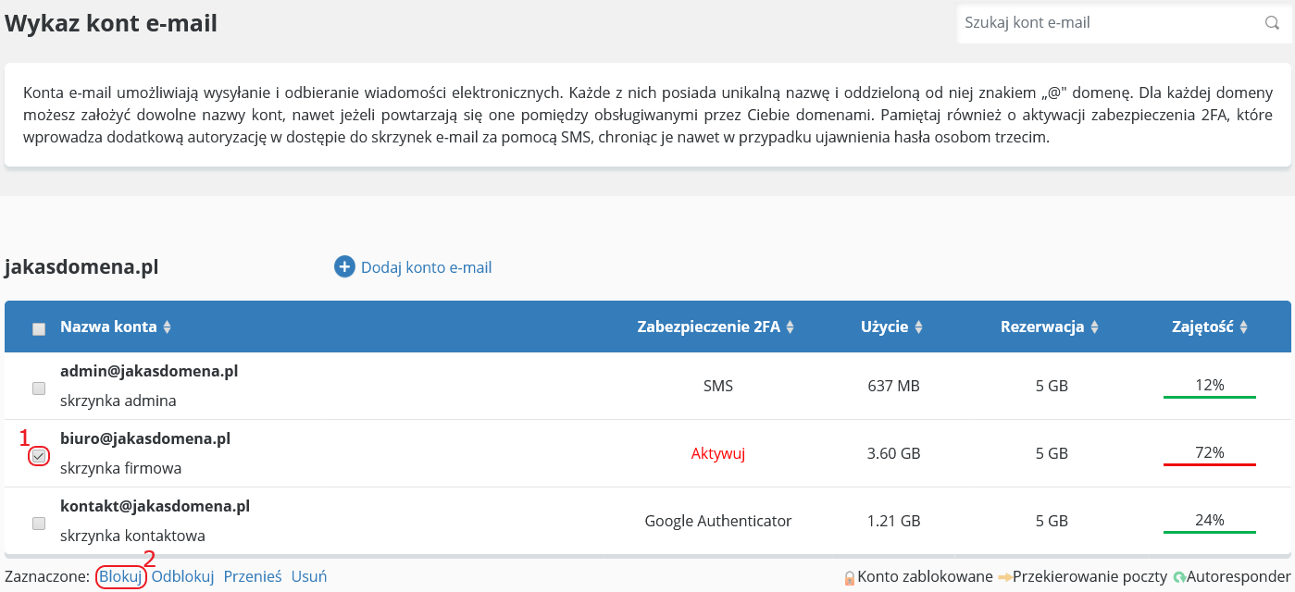Click skrzynka firmowa description

tap(121, 469)
